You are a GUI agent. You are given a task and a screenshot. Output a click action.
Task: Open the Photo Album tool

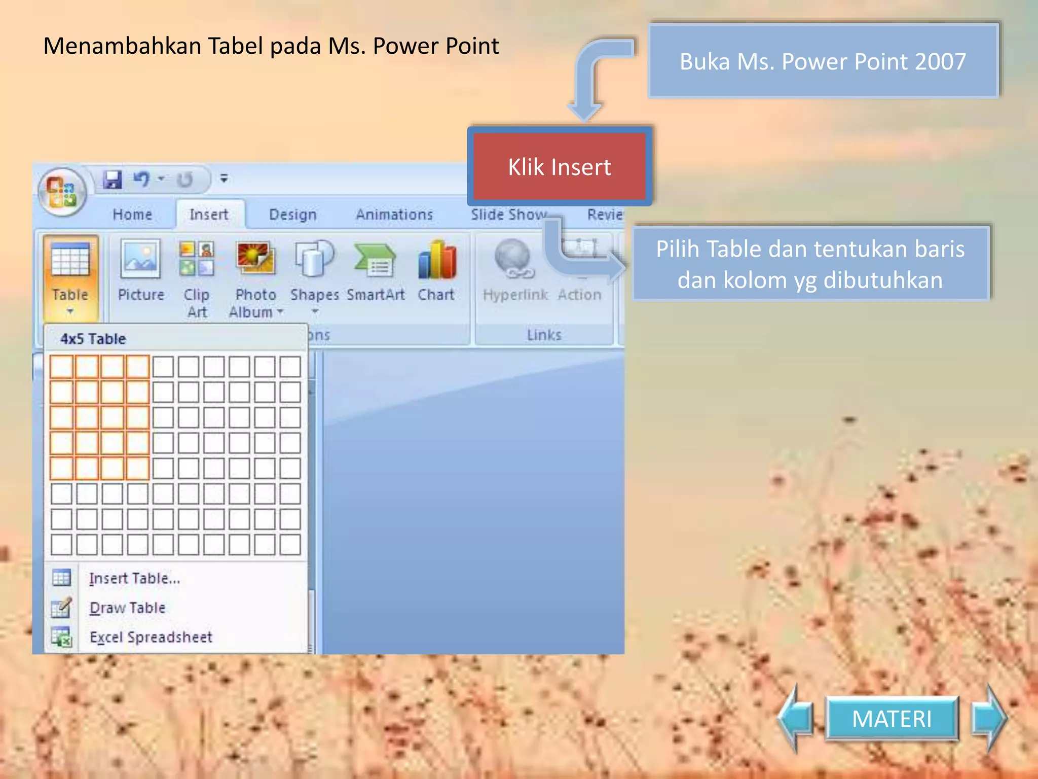[x=255, y=279]
